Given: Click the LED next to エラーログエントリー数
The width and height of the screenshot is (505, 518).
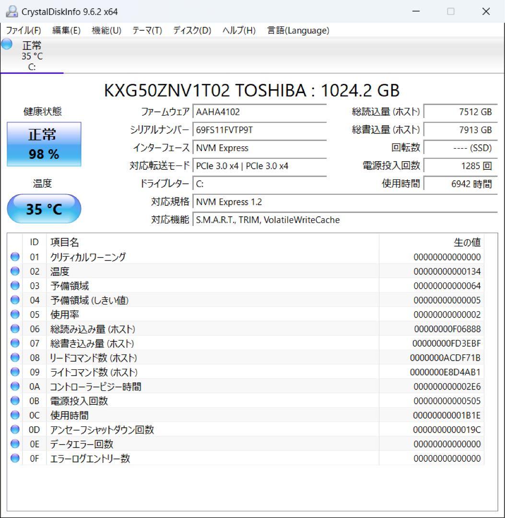Looking at the screenshot, I should 14,458.
